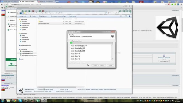Click the Chrome reload button
The image size is (183, 103).
[x=7, y=4]
